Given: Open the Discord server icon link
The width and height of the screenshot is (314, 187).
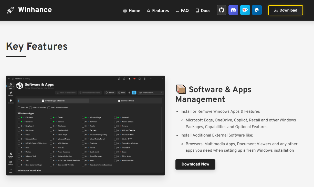Looking at the screenshot, I should (x=233, y=10).
